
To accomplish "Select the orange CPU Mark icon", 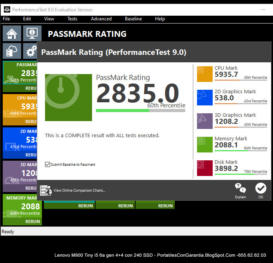I will (x=205, y=74).
